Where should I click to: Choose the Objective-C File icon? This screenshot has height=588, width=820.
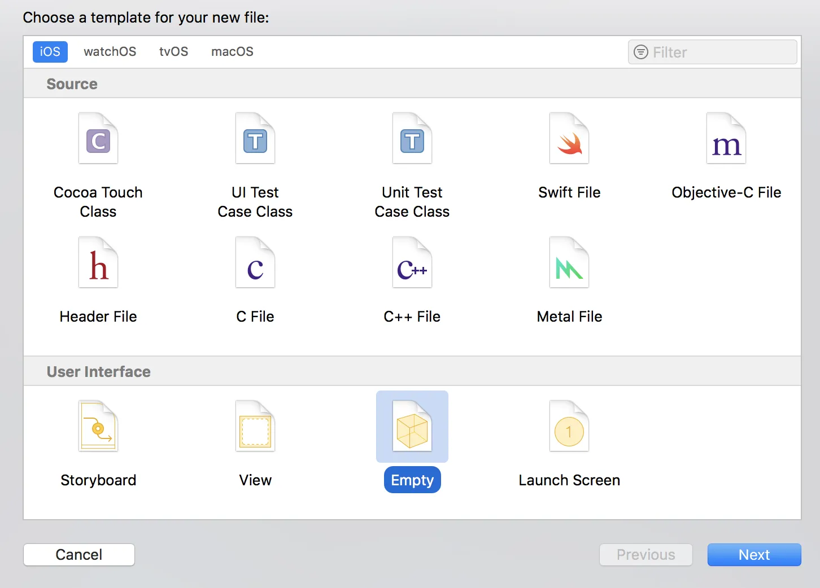click(726, 138)
